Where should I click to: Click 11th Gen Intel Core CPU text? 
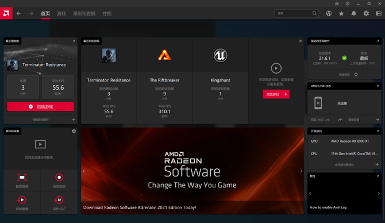354,153
